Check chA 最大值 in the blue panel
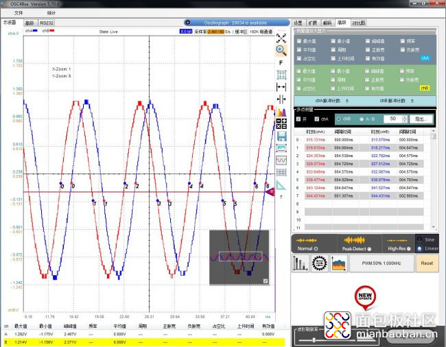Screen dimensions: 446x347 coord(299,41)
